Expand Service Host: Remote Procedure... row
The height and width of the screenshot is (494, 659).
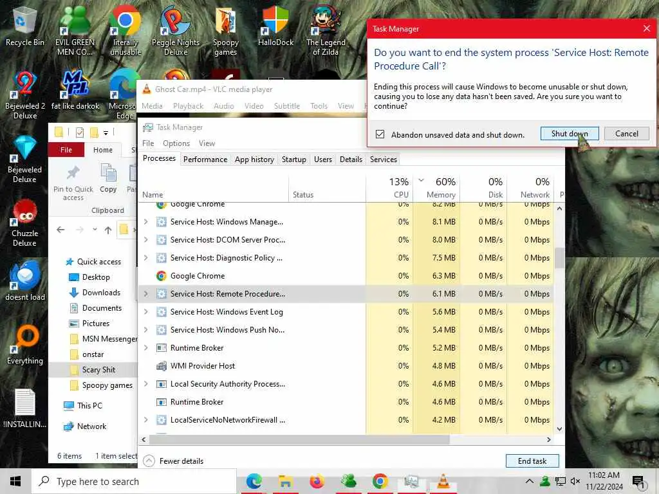[x=146, y=294]
